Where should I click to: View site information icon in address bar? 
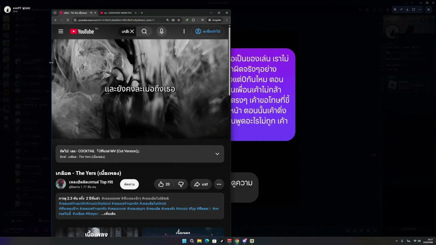click(75, 20)
